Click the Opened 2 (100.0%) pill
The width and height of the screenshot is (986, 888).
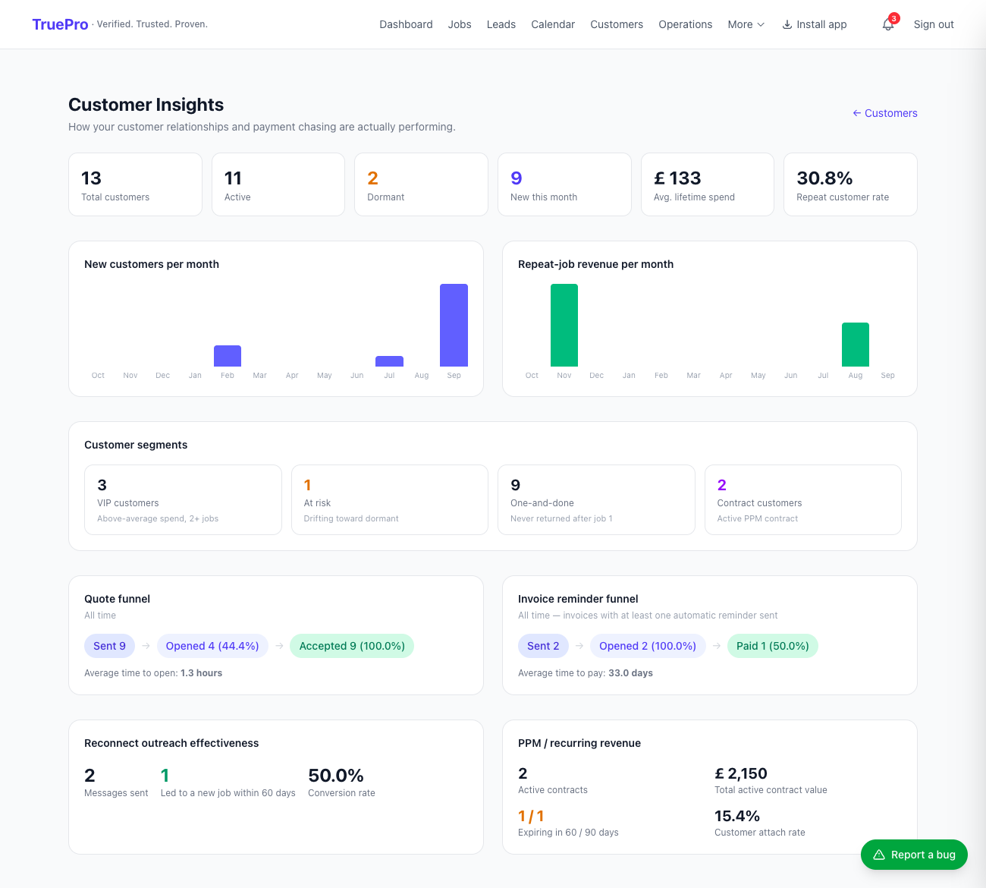(x=648, y=646)
